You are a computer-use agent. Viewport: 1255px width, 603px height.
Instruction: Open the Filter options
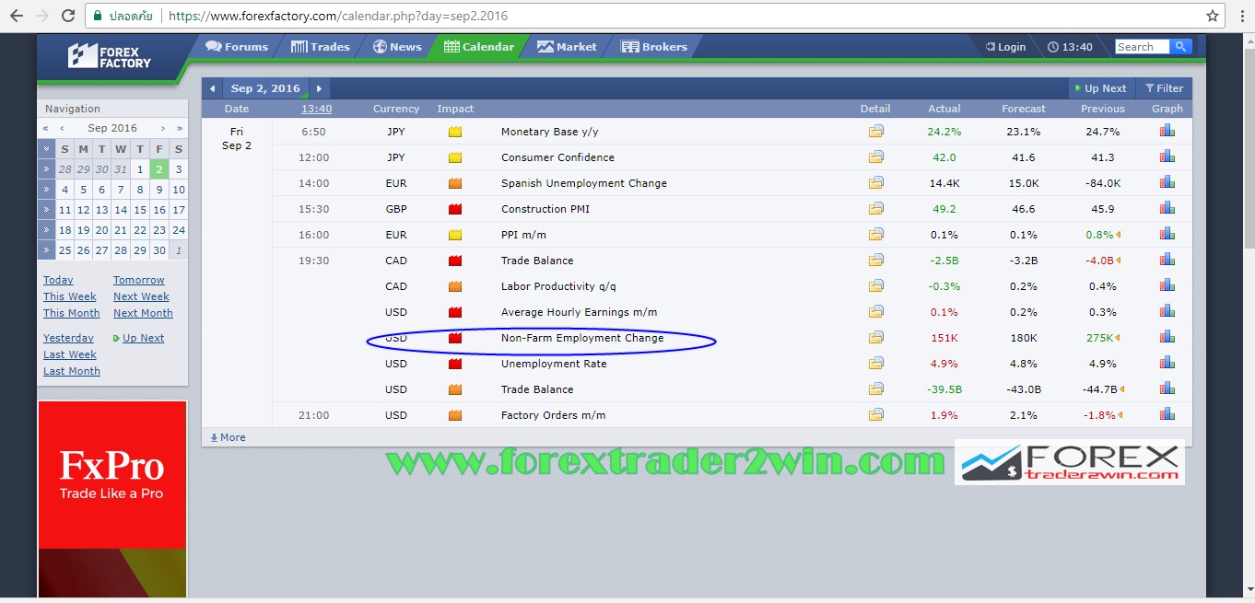(1164, 88)
